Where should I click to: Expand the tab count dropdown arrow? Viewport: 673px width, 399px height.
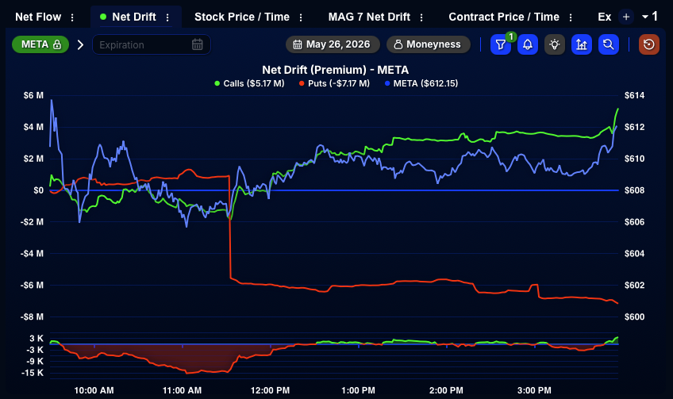[645, 17]
